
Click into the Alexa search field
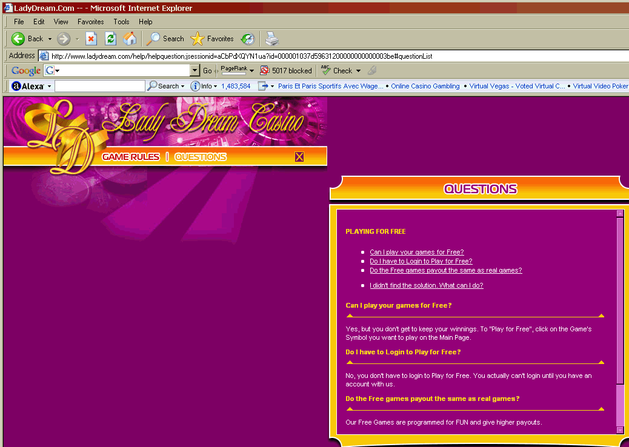(100, 86)
